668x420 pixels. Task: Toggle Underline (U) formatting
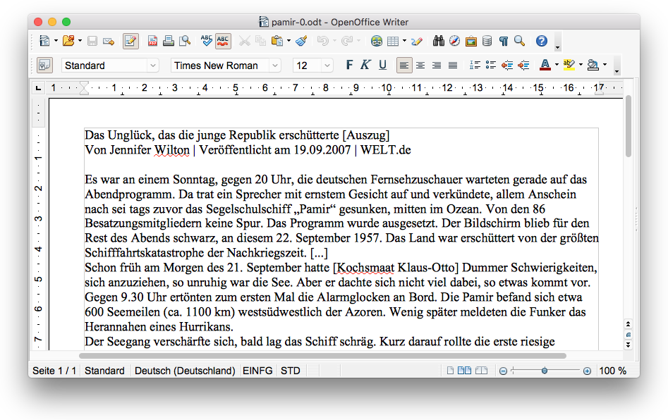(382, 65)
